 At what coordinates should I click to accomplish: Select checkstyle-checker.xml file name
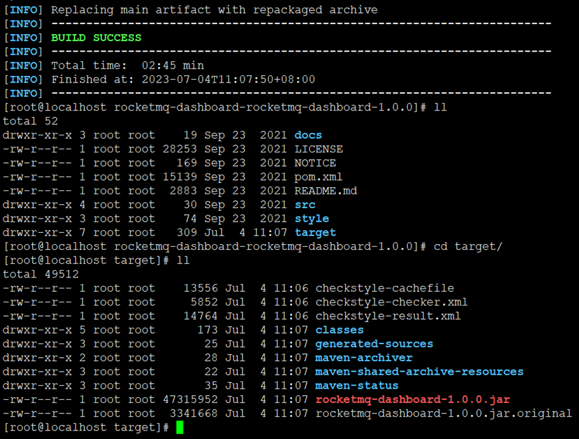(x=391, y=302)
